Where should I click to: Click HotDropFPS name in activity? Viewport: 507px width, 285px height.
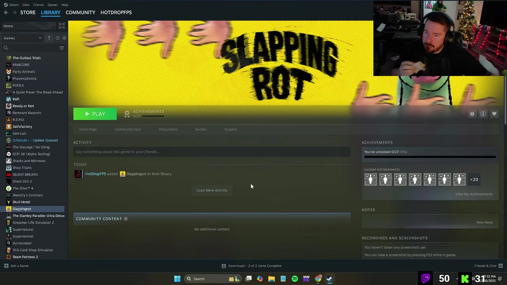tap(95, 174)
